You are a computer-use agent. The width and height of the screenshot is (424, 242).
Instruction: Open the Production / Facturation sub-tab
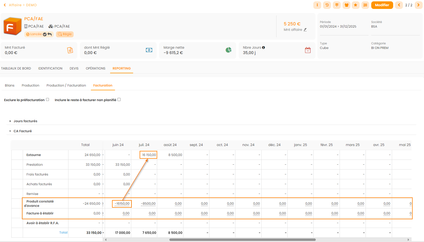click(x=66, y=85)
